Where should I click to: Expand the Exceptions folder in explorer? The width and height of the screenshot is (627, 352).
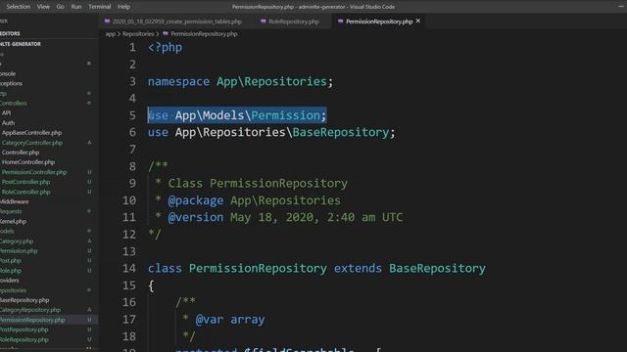pyautogui.click(x=11, y=83)
